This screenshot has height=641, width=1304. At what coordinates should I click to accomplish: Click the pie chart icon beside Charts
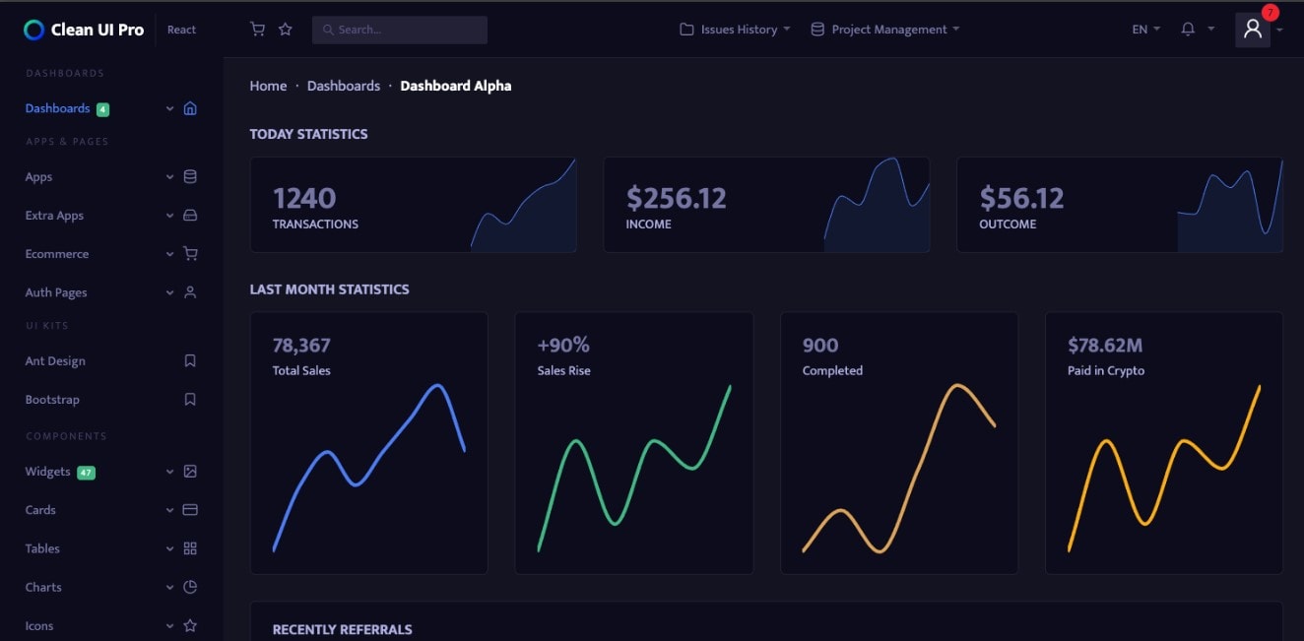[x=190, y=587]
